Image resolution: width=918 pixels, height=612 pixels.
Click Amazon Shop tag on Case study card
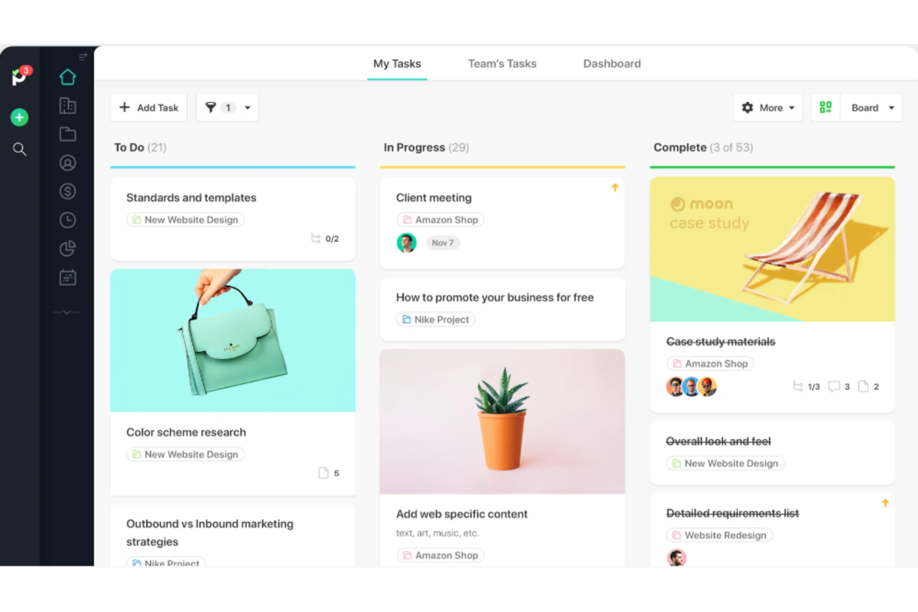[x=710, y=364]
